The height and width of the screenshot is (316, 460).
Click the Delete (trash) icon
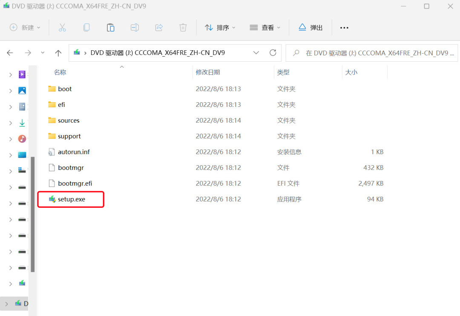click(183, 27)
